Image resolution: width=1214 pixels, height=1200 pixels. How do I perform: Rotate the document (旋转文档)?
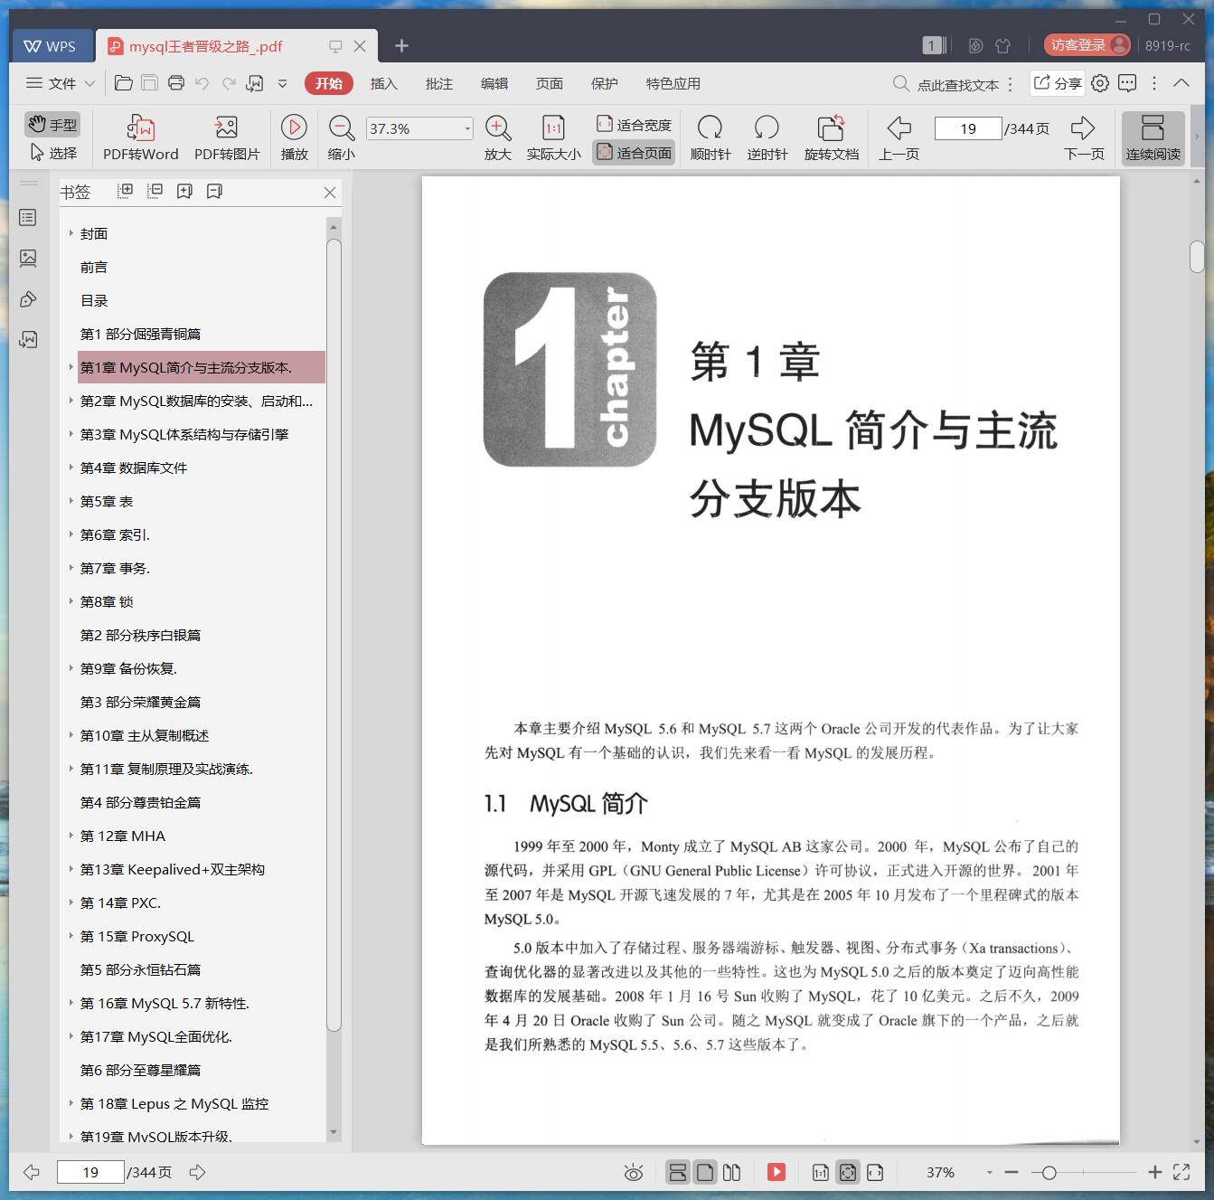pyautogui.click(x=832, y=137)
